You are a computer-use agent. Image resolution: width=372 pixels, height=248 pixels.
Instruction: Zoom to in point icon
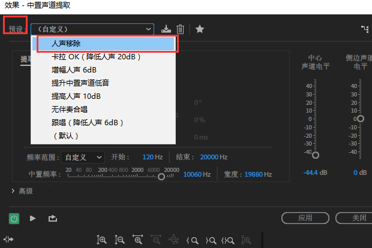pyautogui.click(x=193, y=241)
